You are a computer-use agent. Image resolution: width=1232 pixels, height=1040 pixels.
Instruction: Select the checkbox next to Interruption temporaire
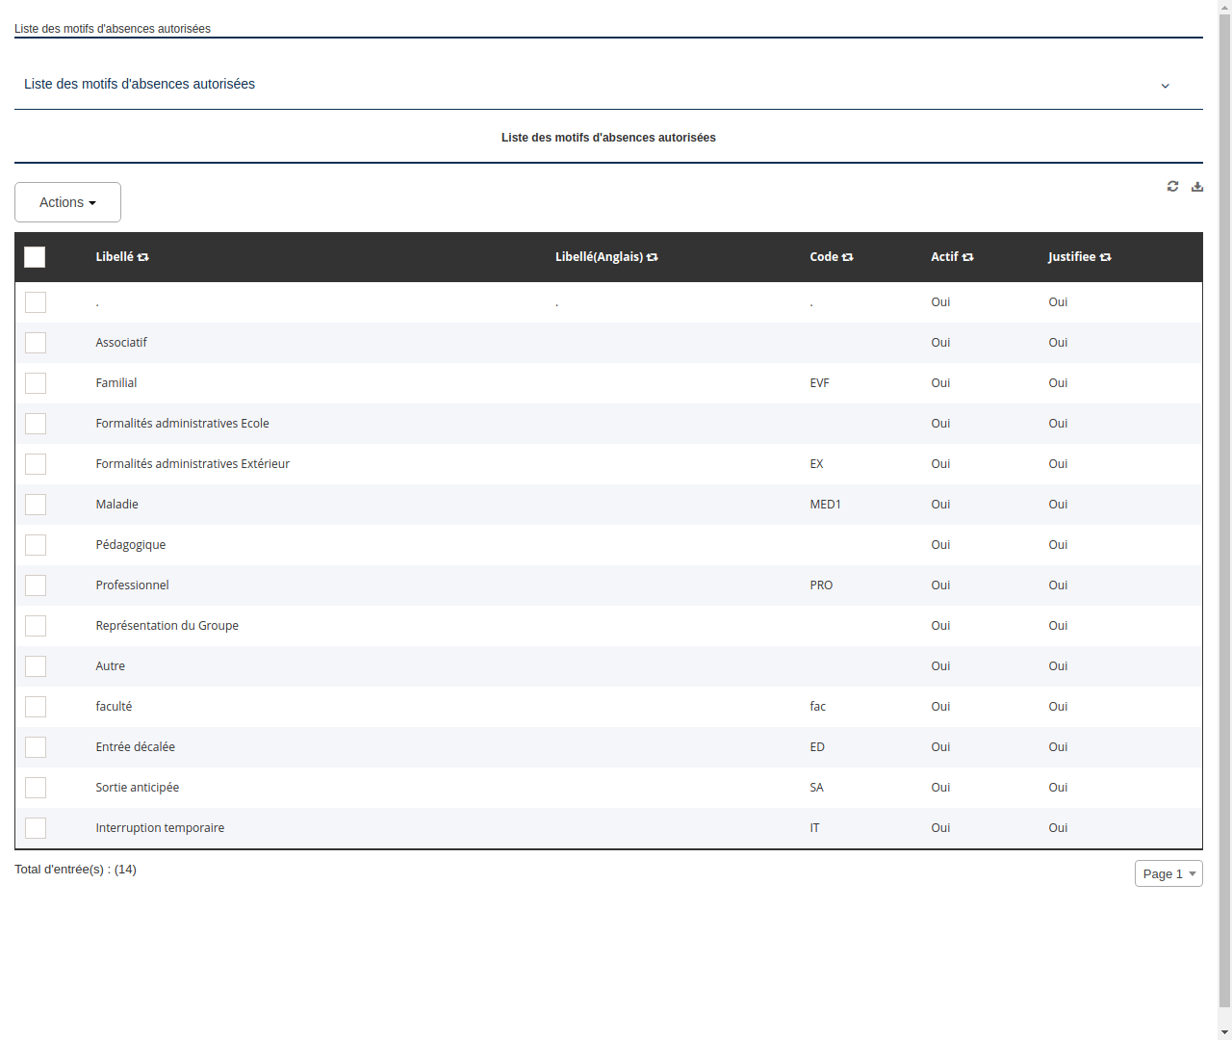[36, 827]
